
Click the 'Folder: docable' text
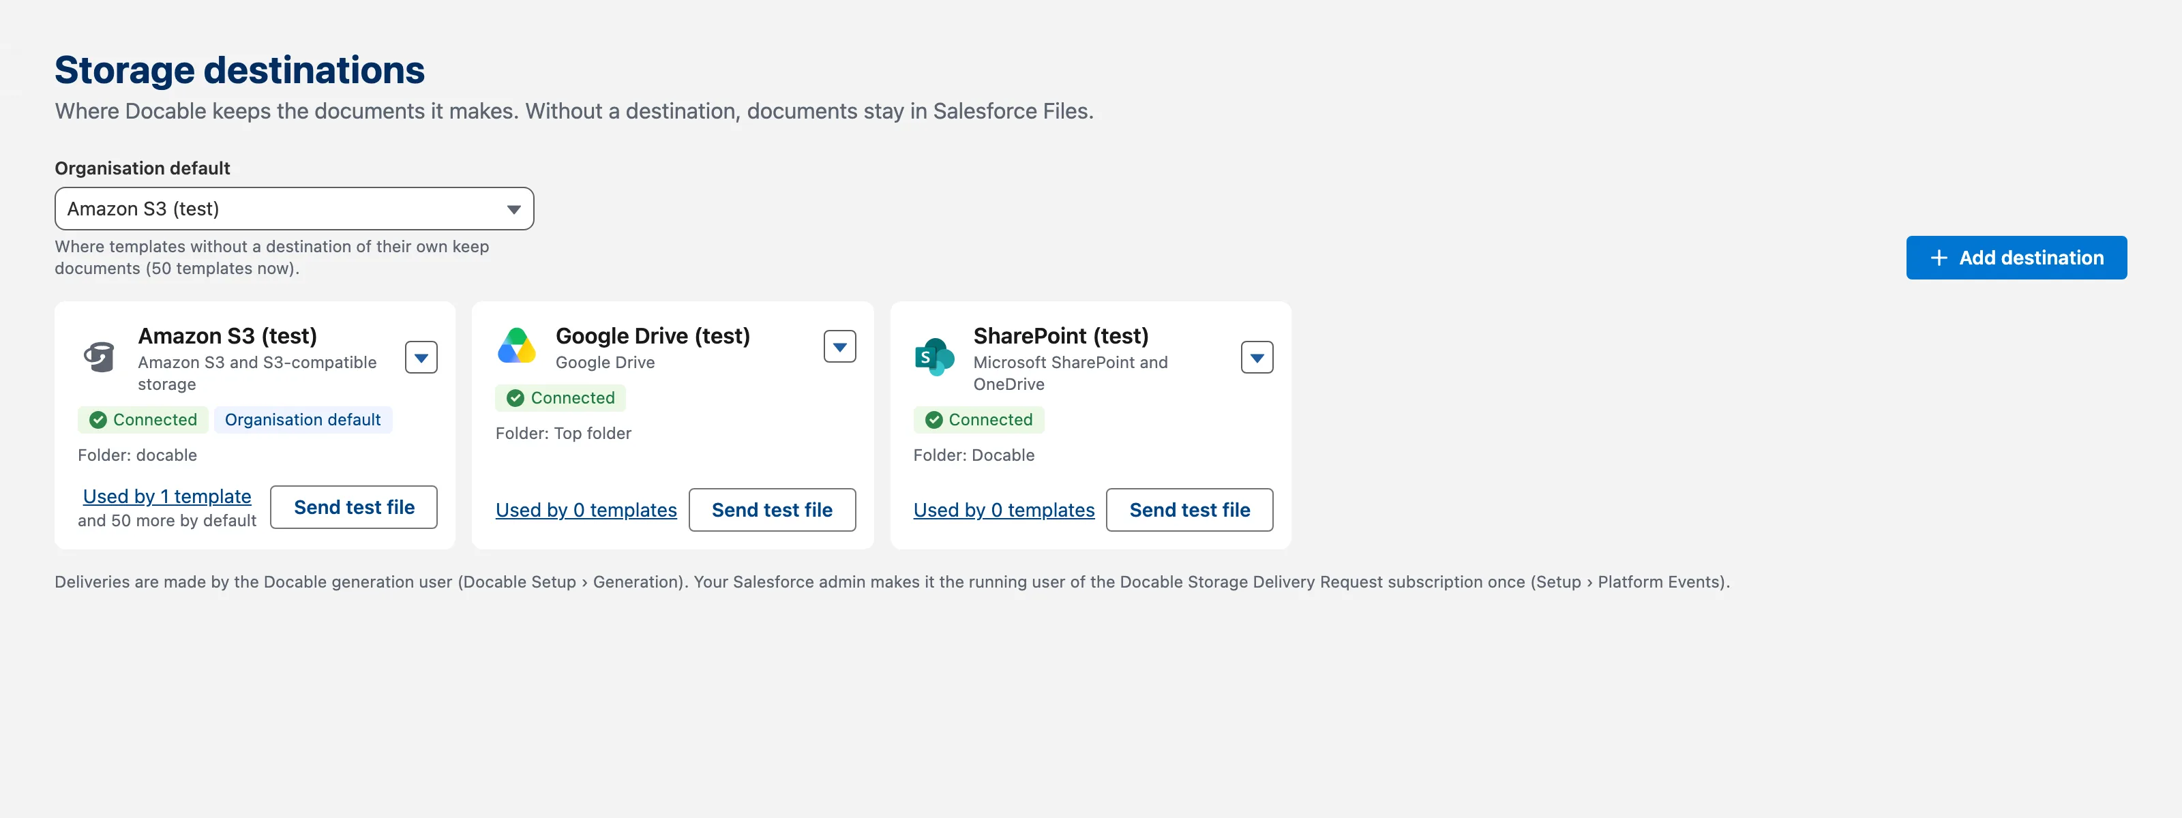point(137,455)
